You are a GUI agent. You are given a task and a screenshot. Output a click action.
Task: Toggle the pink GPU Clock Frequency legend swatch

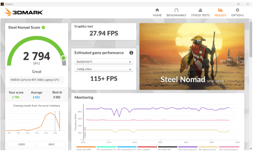pos(229,147)
